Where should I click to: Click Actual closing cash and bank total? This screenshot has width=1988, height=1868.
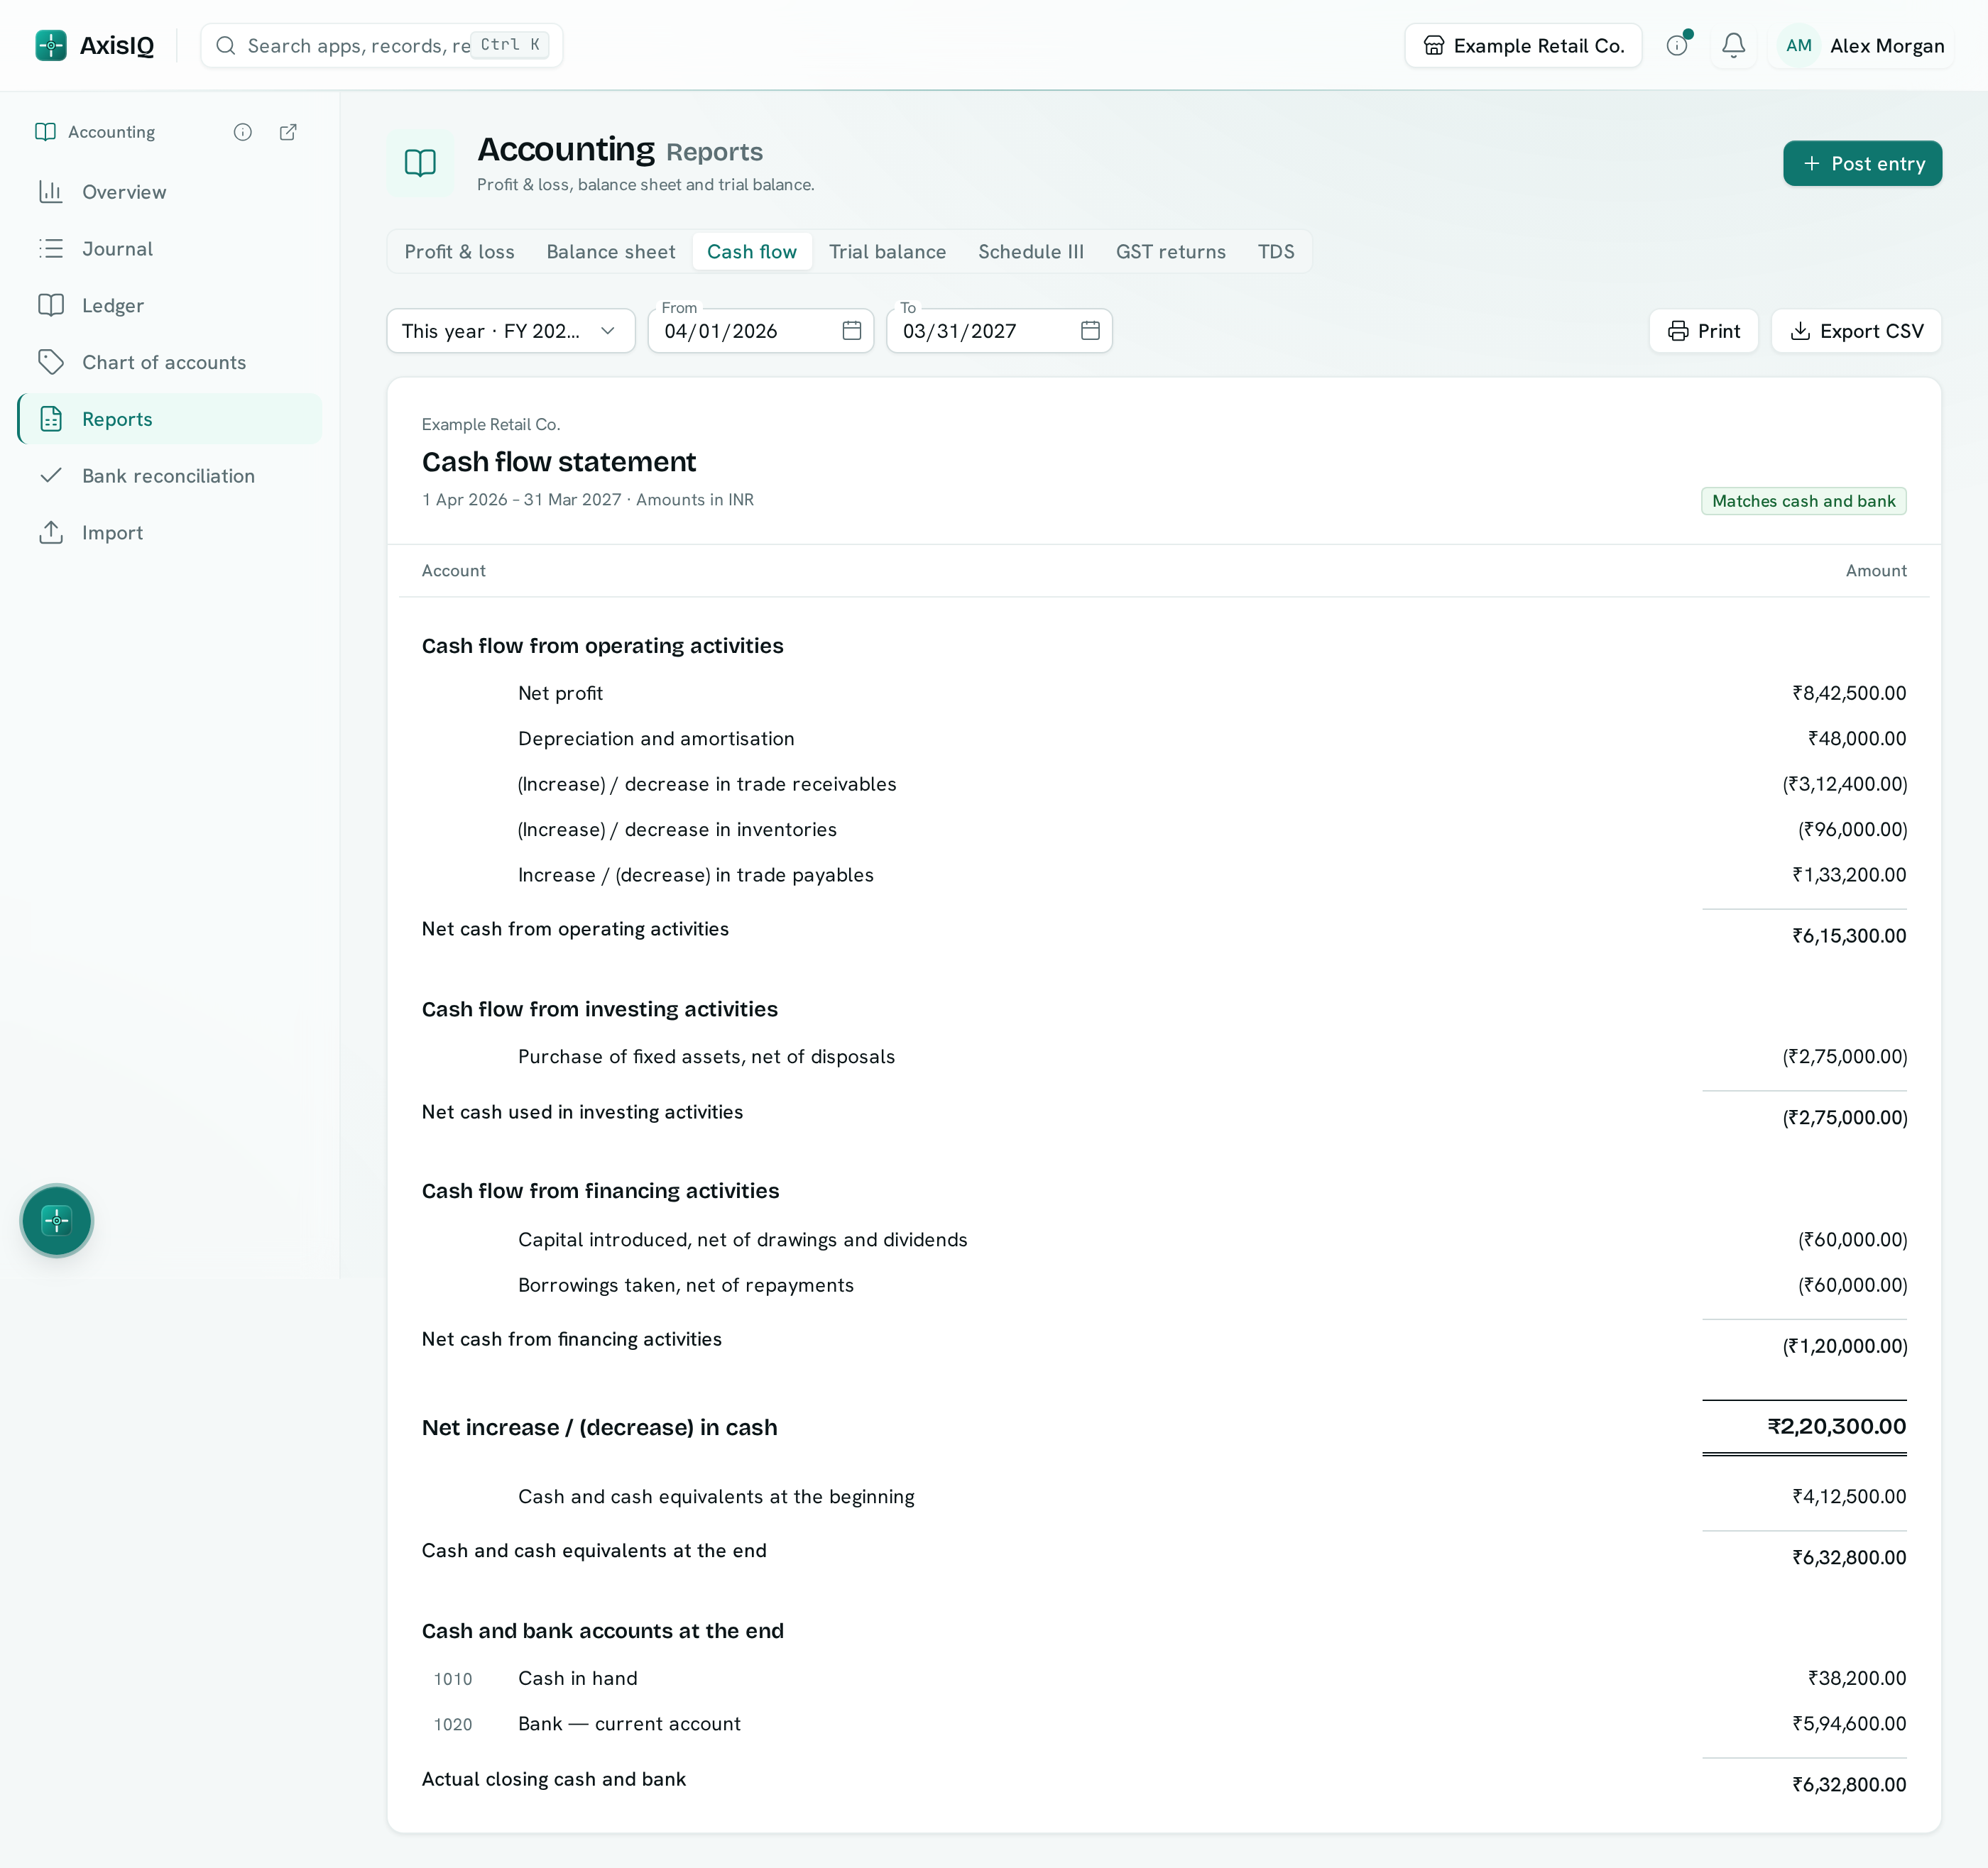(x=1849, y=1785)
